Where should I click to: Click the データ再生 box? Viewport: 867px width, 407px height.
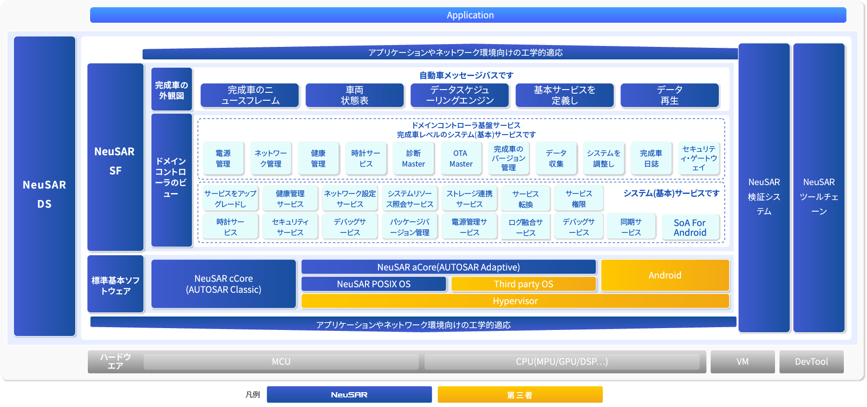click(669, 95)
